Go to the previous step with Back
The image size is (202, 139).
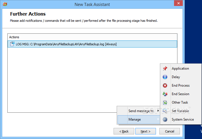coord(124,131)
